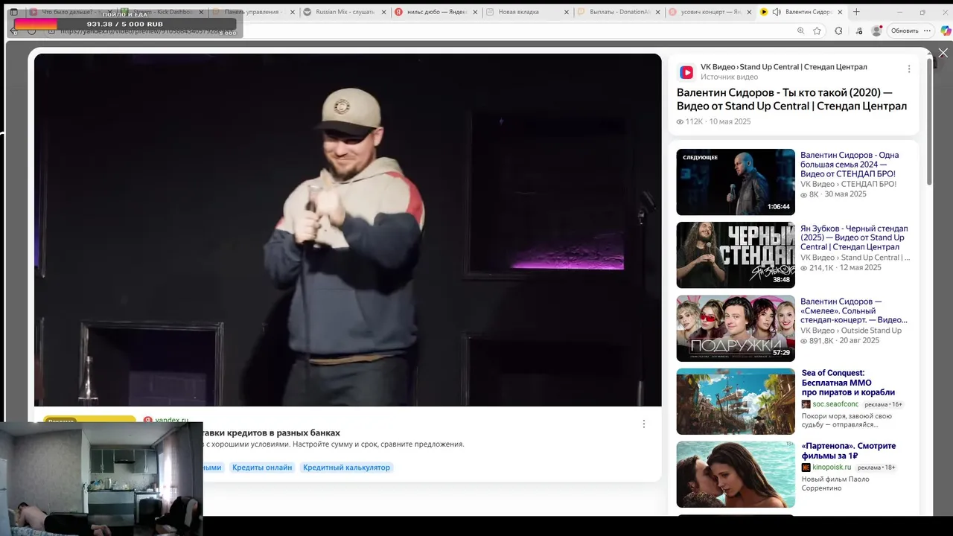Click the Sea of Conquest pirate ship thumbnail
953x536 pixels.
pyautogui.click(x=736, y=401)
